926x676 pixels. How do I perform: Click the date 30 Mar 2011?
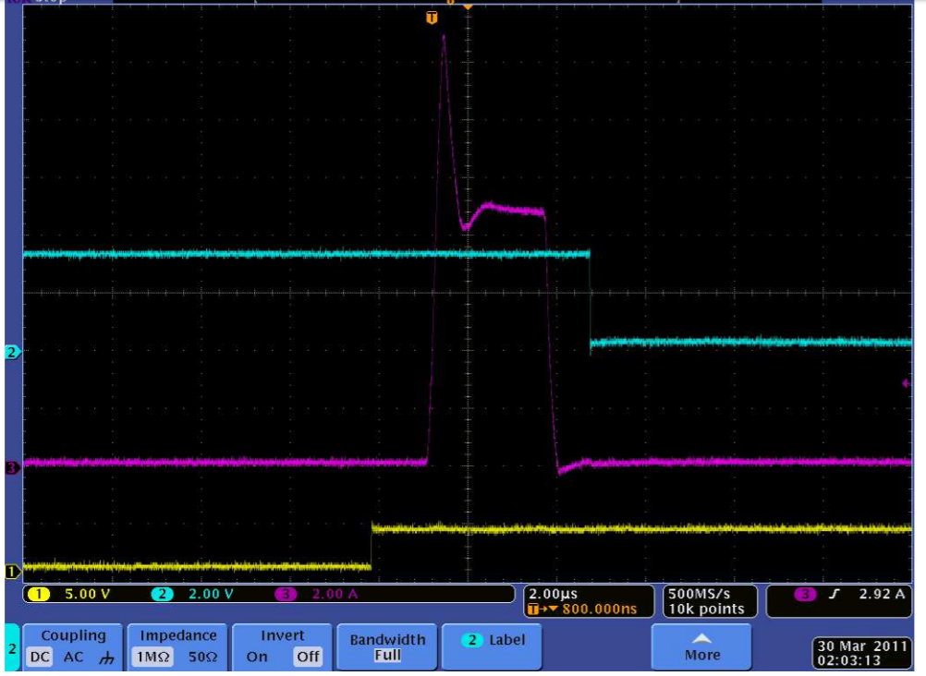[x=862, y=646]
